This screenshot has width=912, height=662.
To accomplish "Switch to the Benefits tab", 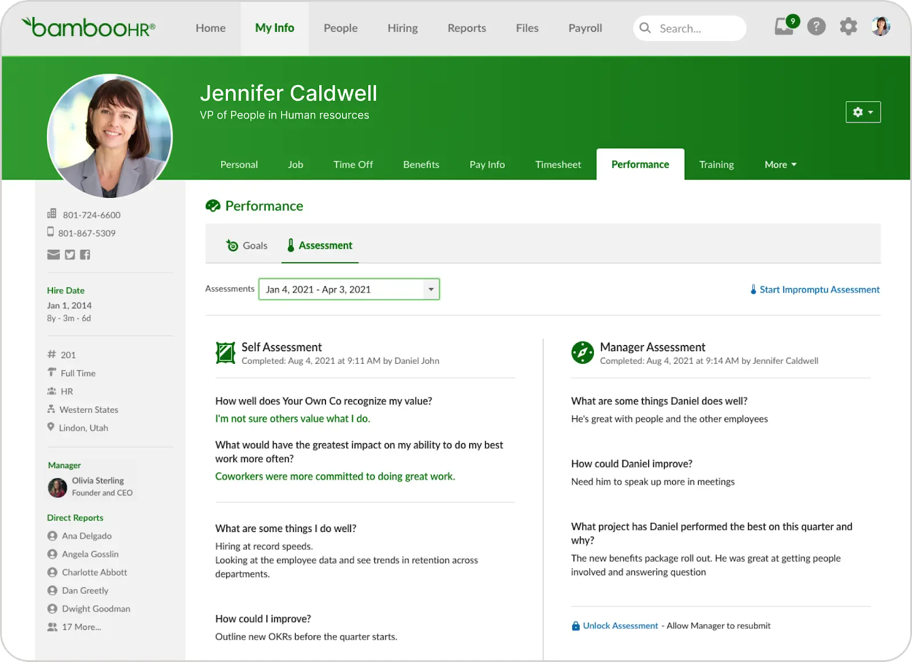I will pyautogui.click(x=421, y=165).
